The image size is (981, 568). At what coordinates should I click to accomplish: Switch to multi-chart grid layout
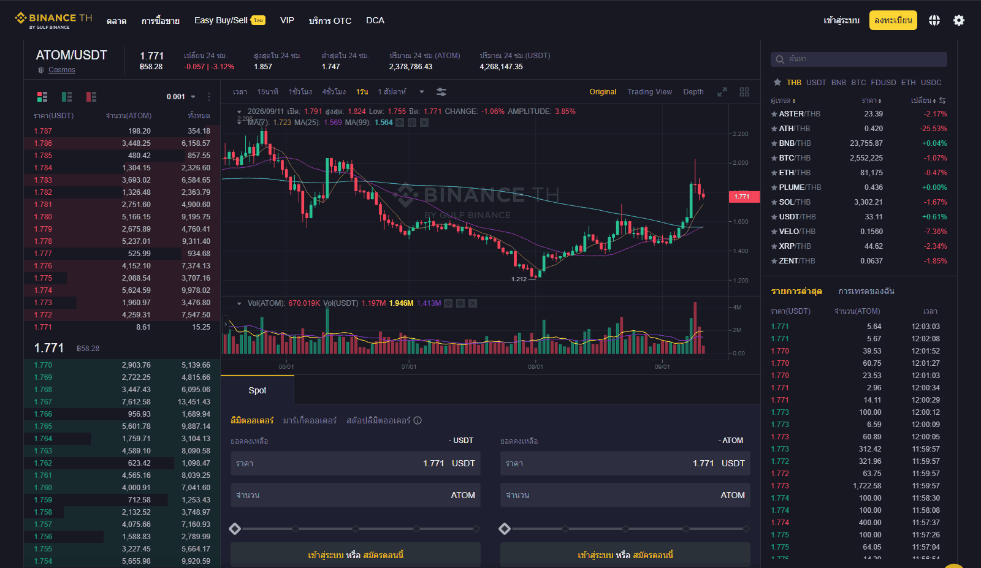point(744,92)
